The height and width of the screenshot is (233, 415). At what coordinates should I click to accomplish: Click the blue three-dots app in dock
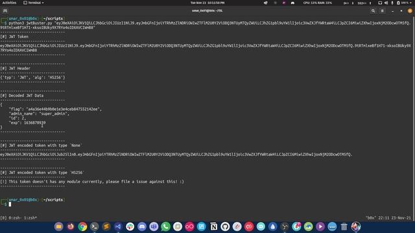click(332, 227)
